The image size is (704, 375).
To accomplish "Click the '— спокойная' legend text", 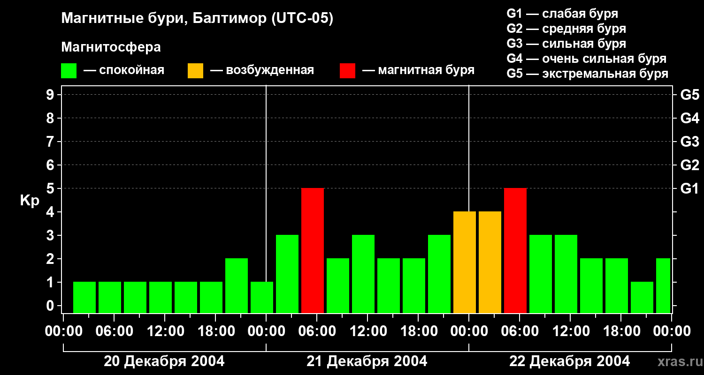I will tap(124, 70).
